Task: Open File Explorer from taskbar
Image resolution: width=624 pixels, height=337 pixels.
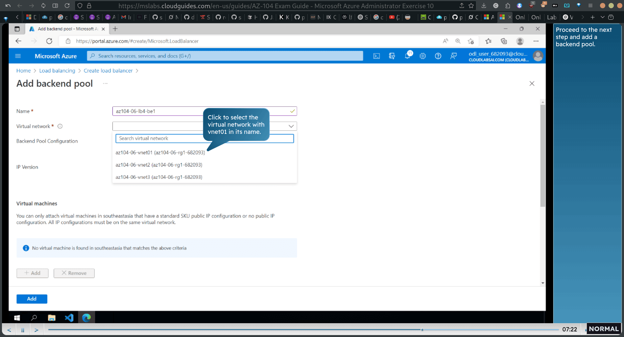Action: pyautogui.click(x=52, y=318)
